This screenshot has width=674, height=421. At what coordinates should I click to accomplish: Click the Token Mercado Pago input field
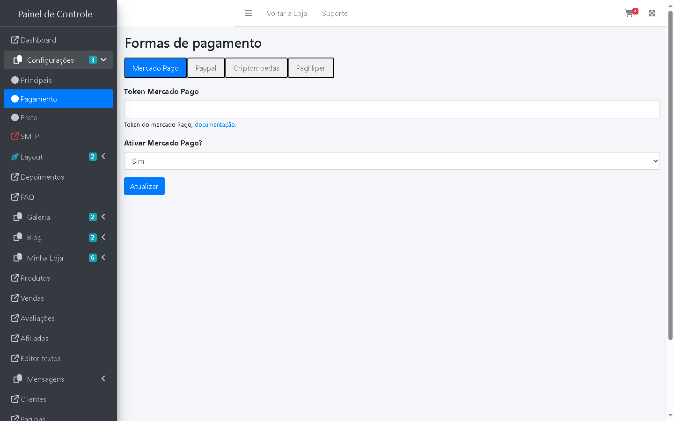pyautogui.click(x=392, y=109)
